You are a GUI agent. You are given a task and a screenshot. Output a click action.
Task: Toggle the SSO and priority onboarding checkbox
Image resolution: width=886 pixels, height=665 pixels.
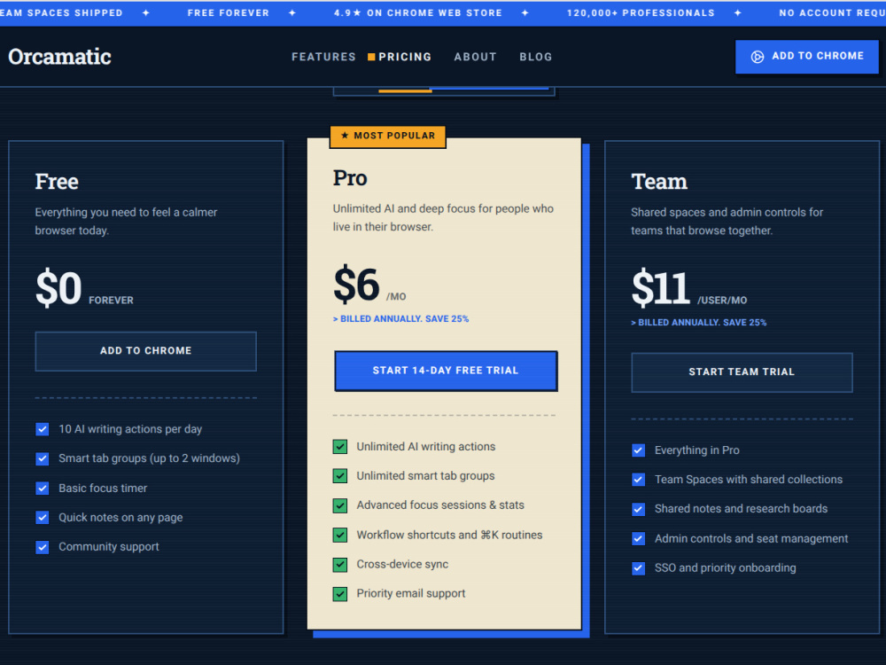[x=639, y=567]
